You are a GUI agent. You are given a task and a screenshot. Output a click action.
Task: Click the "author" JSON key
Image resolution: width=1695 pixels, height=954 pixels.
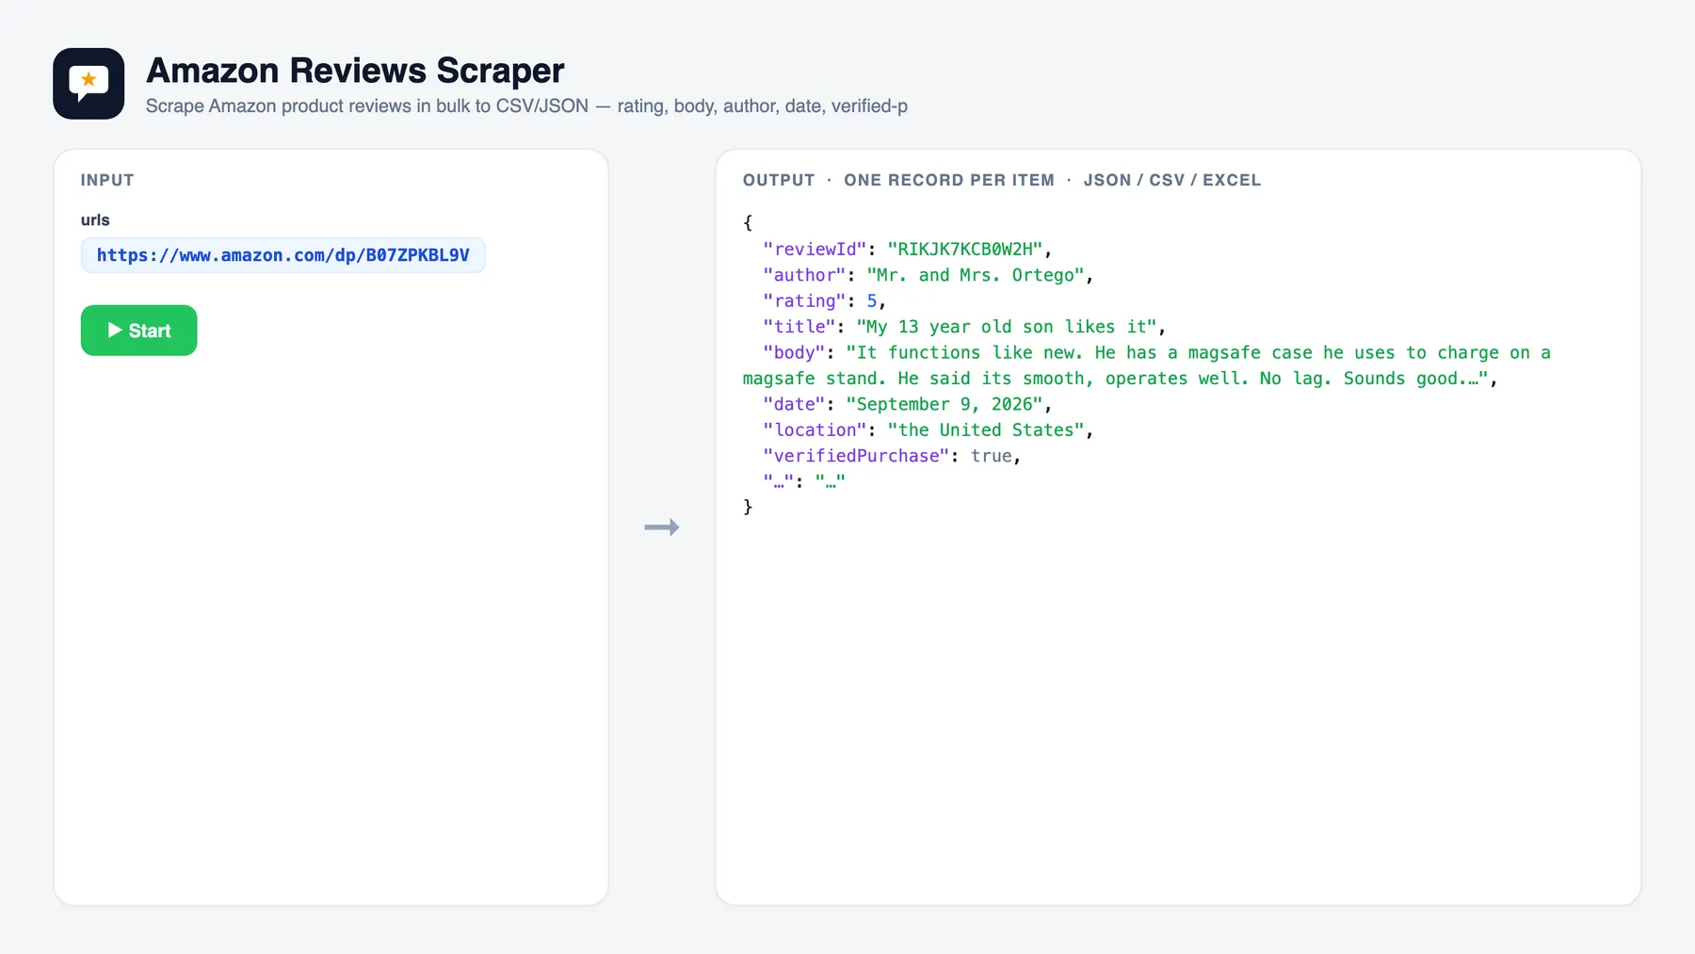[804, 275]
